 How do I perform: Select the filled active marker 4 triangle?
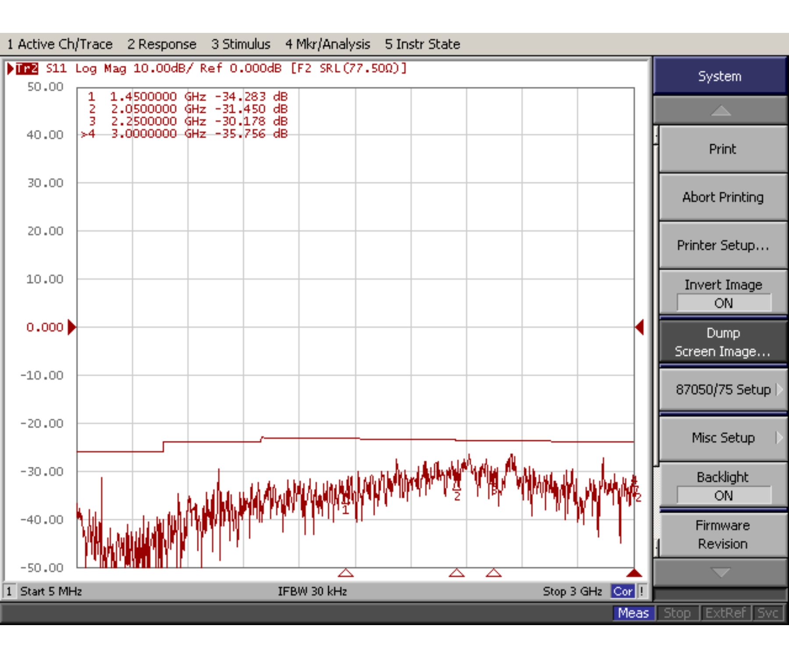tap(634, 573)
